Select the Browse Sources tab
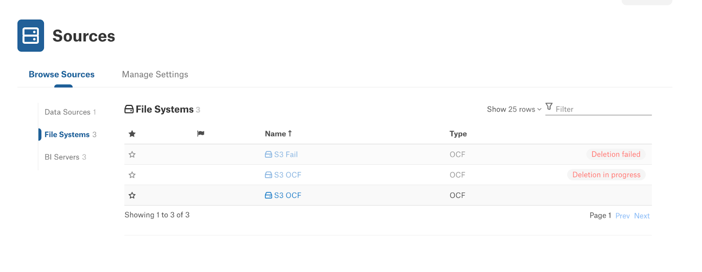Viewport: 702px width, 272px height. click(x=61, y=75)
